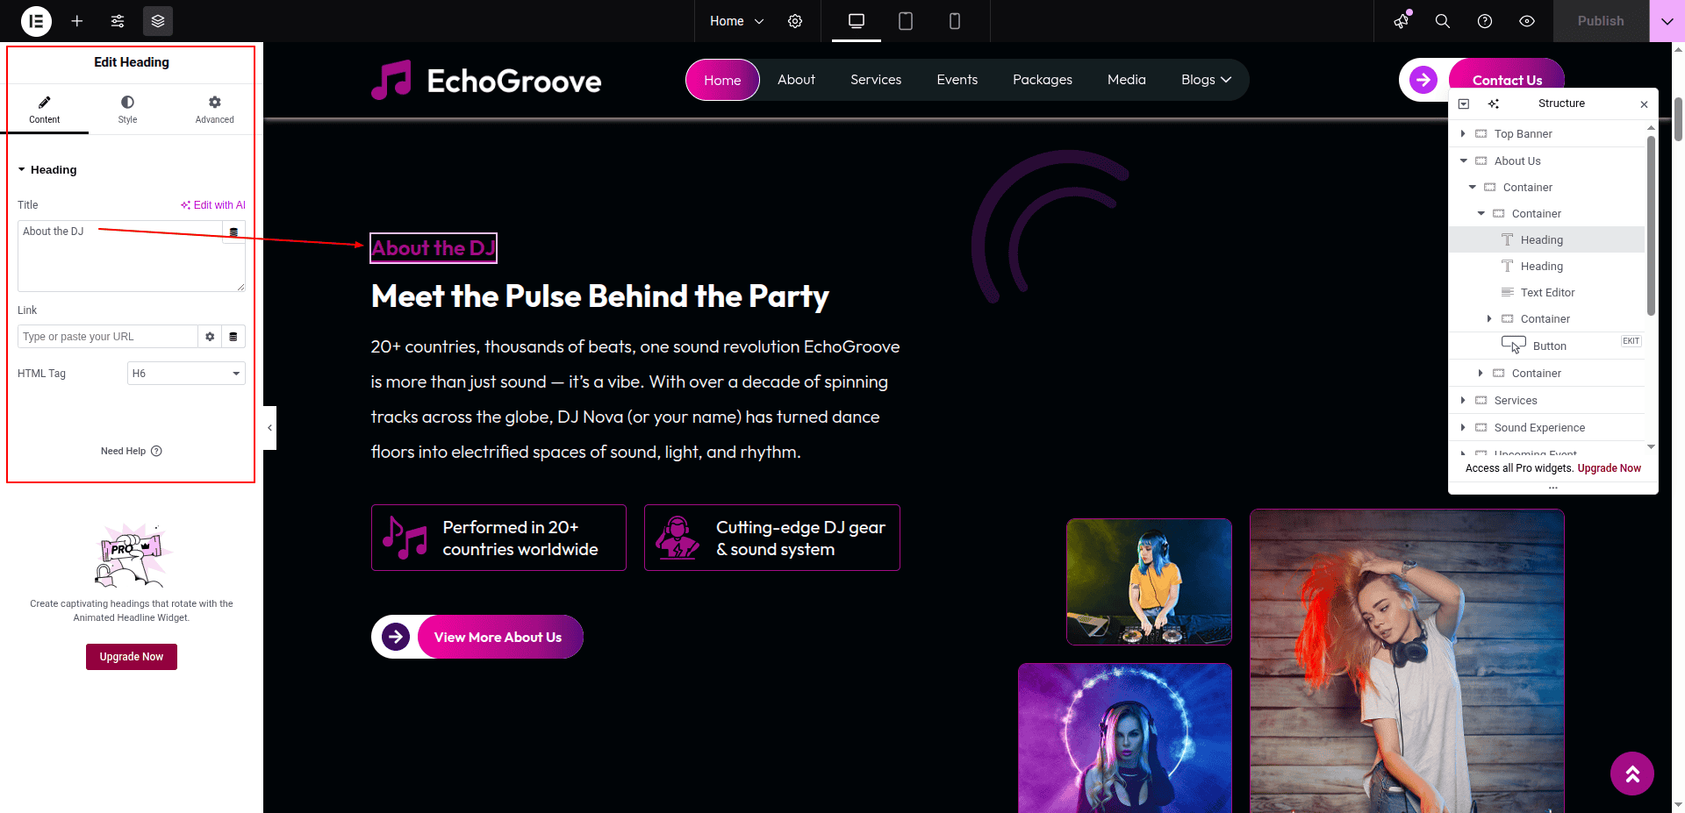The width and height of the screenshot is (1685, 813).
Task: Click the Link URL input field
Action: pos(108,337)
